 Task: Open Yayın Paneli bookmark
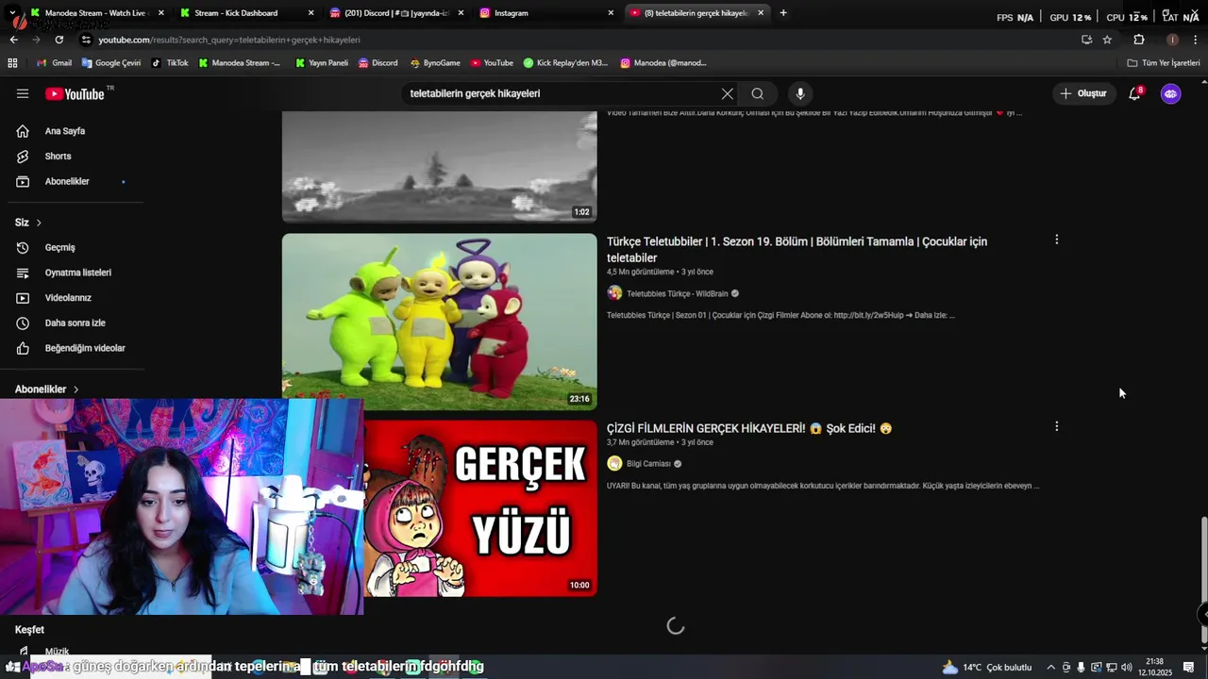321,63
